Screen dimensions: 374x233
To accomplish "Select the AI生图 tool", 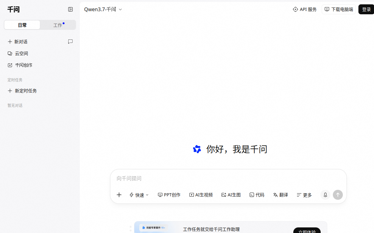I will tap(231, 195).
